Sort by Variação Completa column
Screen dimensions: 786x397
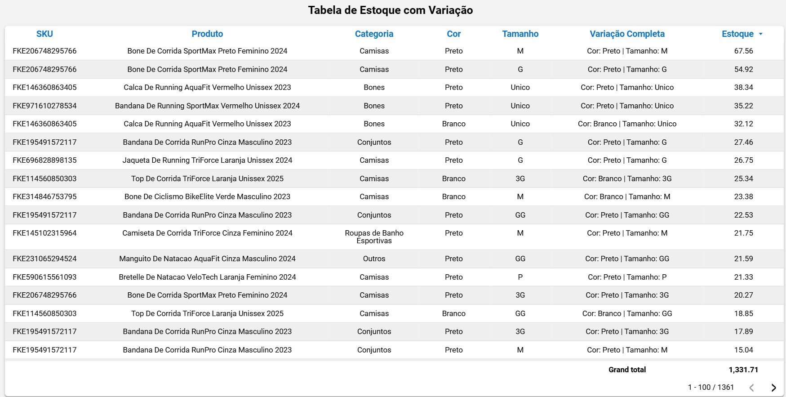click(627, 34)
